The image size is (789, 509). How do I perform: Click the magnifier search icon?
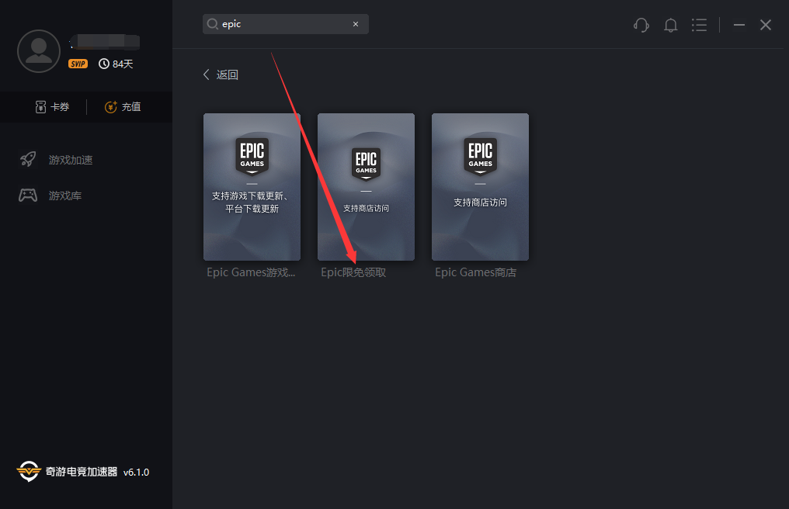pyautogui.click(x=212, y=24)
